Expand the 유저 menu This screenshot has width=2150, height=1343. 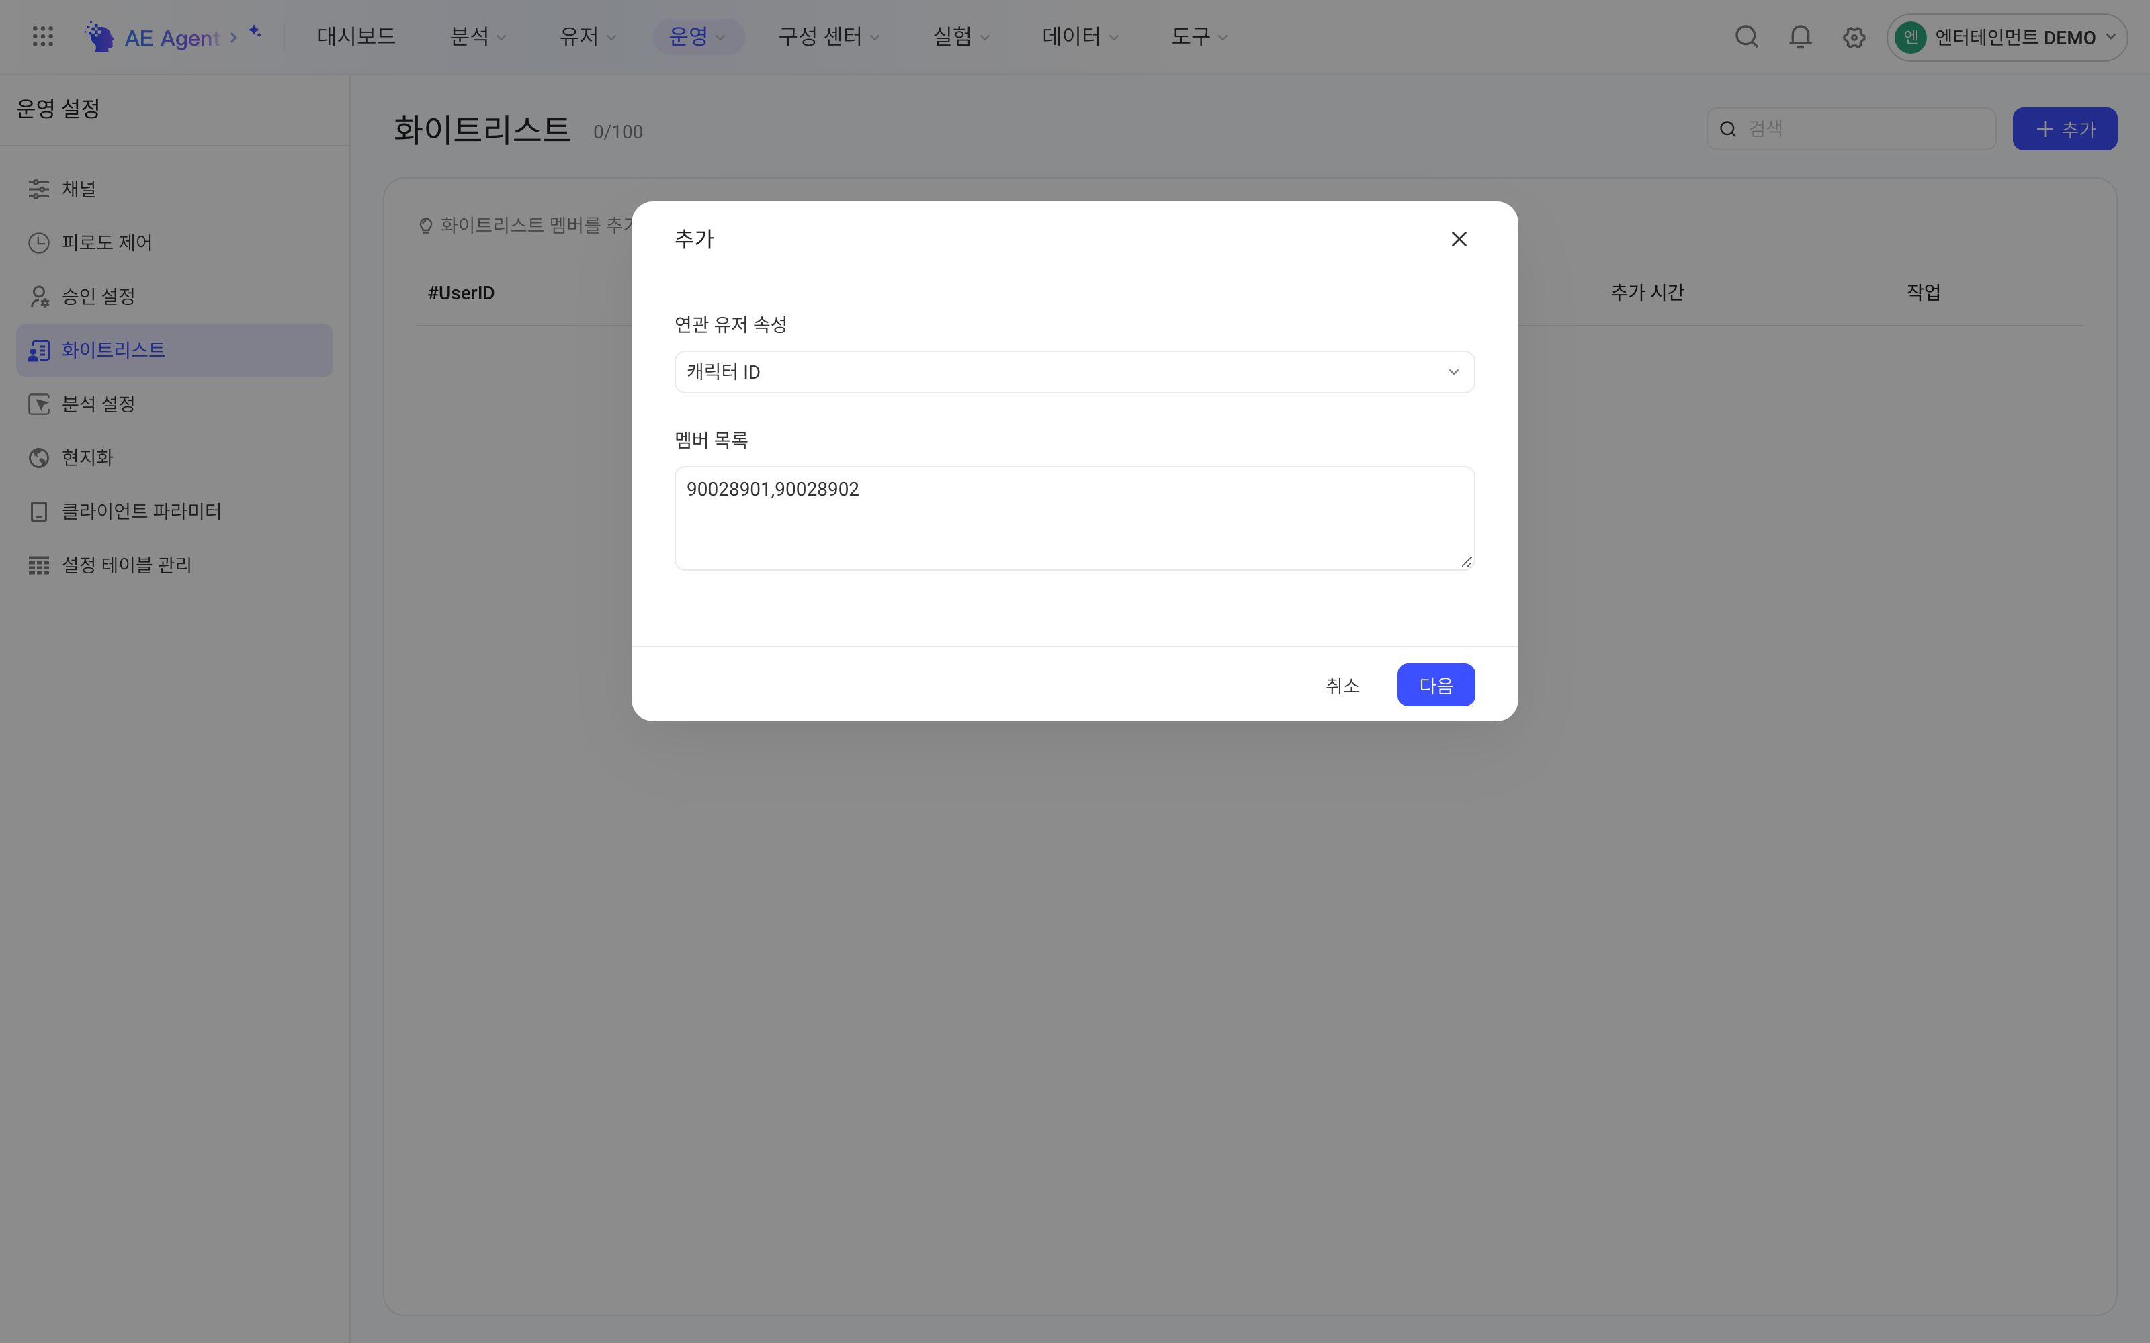[587, 36]
